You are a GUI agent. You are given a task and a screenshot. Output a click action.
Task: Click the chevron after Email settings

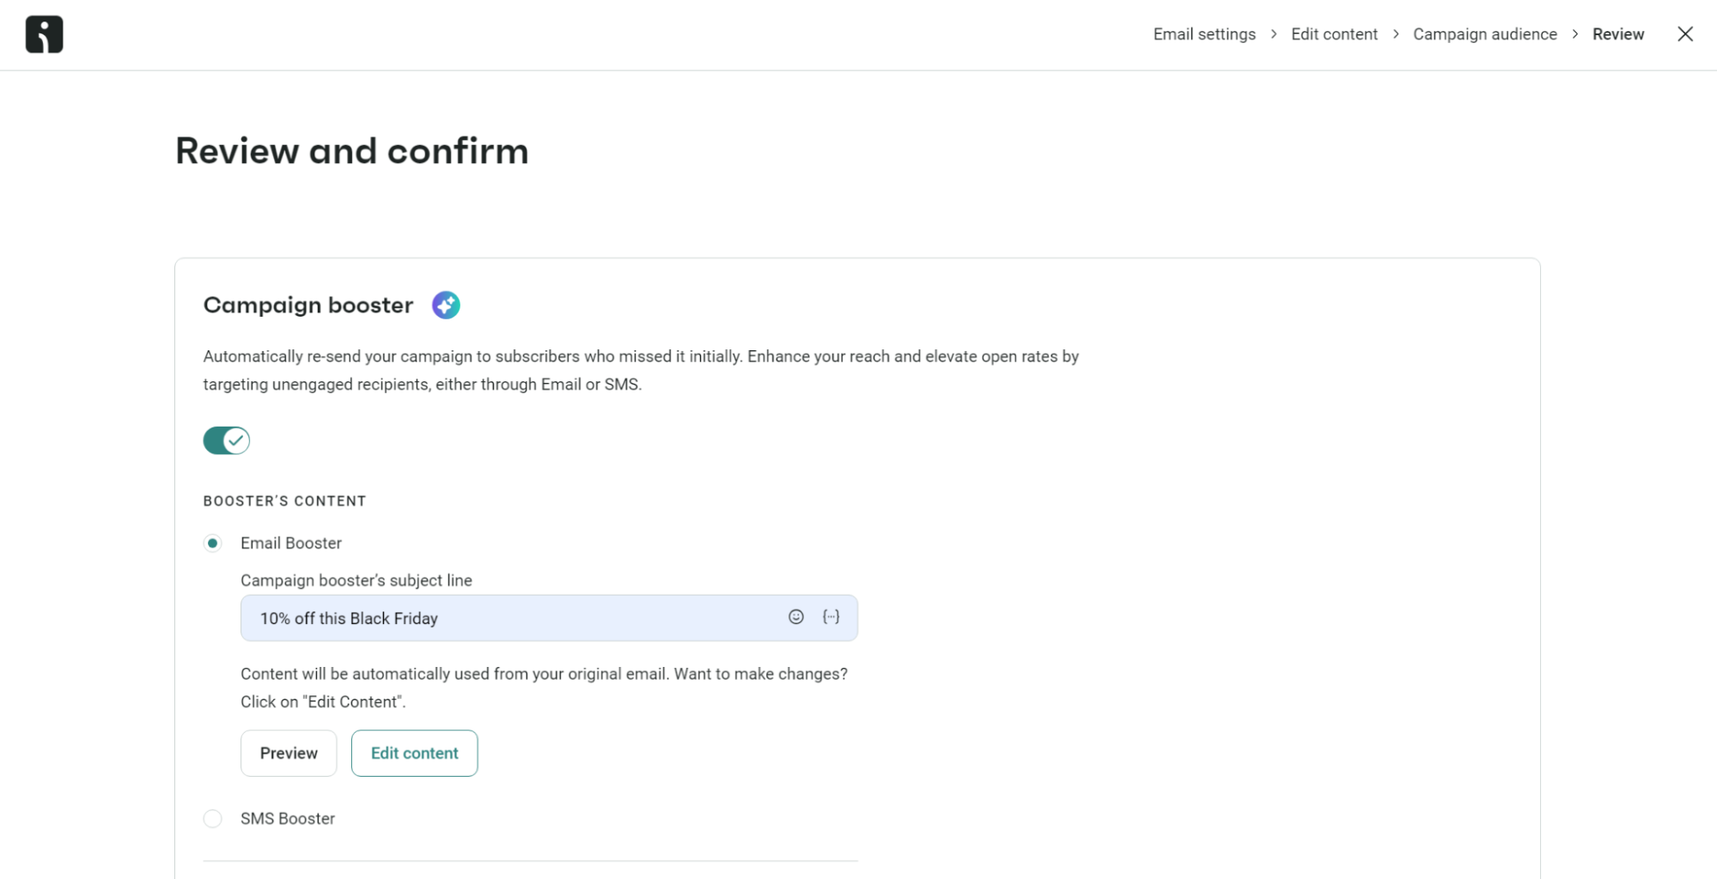(1273, 33)
